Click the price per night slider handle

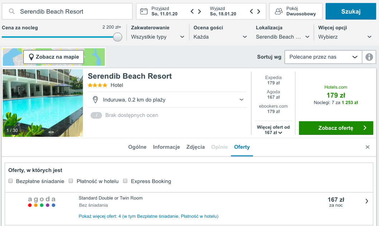[118, 37]
